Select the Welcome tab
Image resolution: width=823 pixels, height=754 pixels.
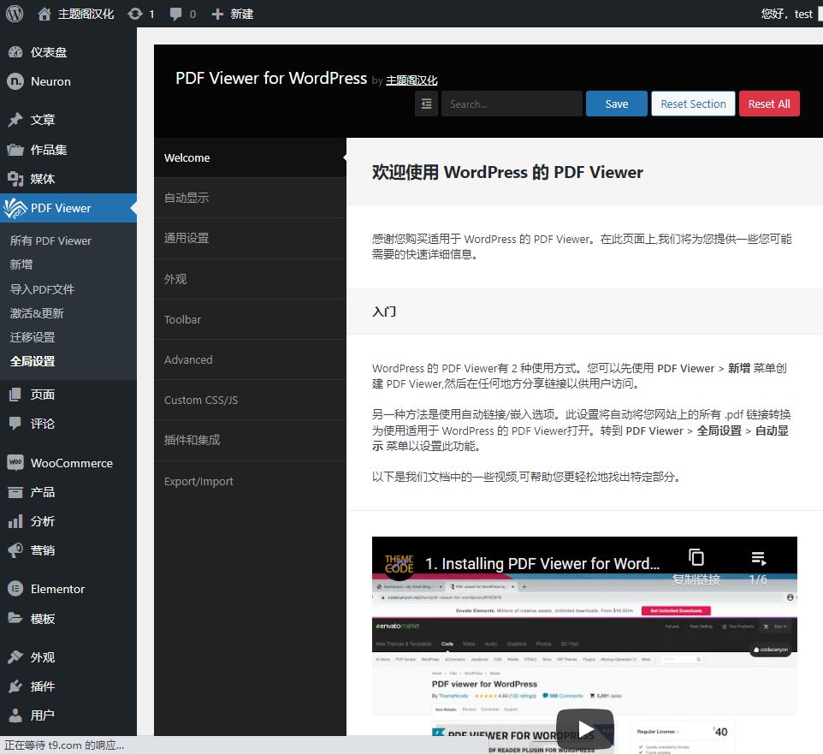tap(251, 157)
